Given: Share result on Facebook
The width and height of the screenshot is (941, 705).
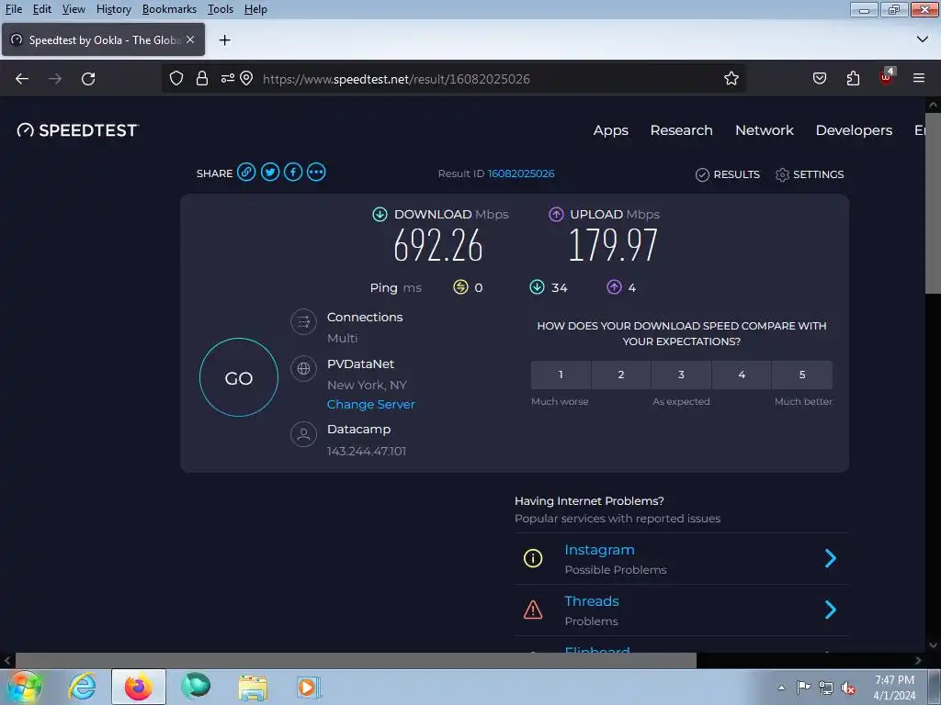Looking at the screenshot, I should (x=293, y=173).
